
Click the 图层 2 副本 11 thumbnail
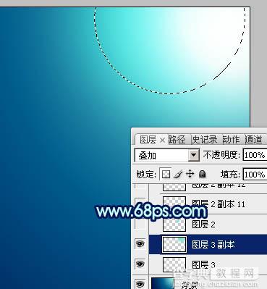pos(174,204)
